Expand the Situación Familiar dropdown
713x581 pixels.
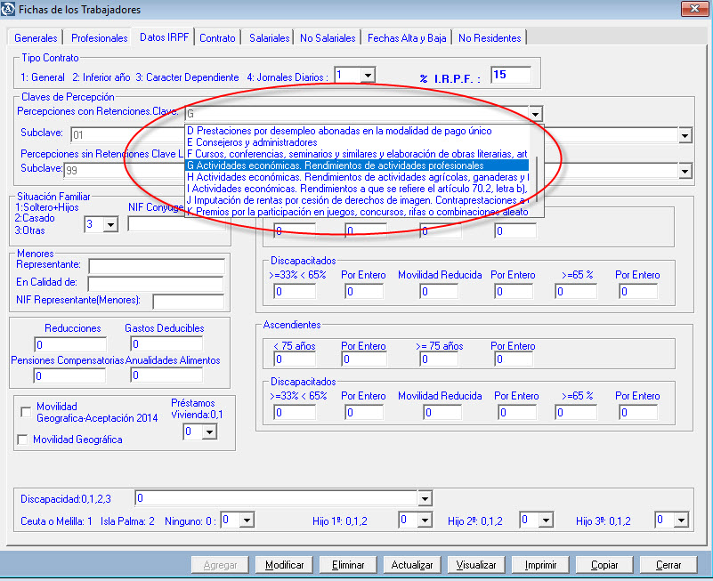110,224
